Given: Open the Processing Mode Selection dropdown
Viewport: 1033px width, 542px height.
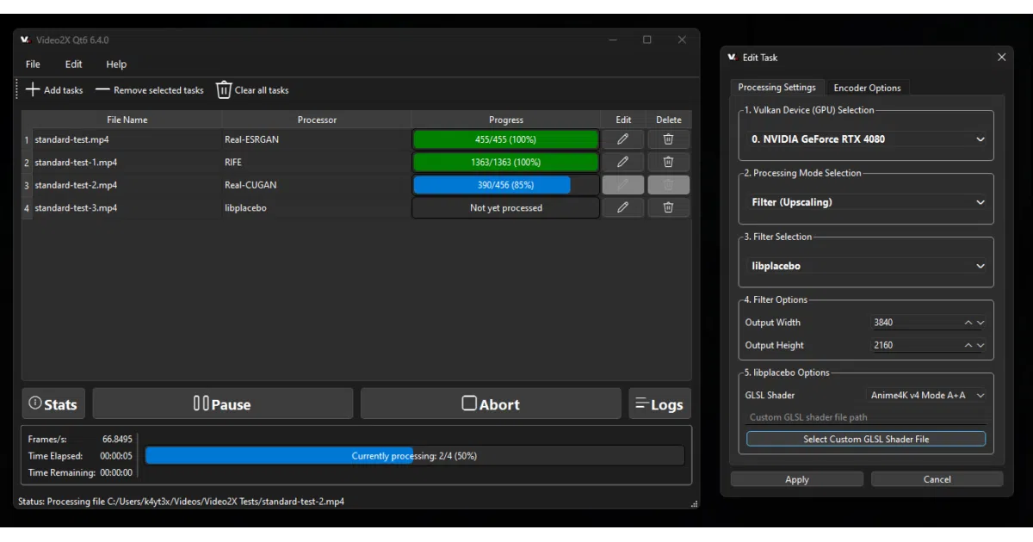Looking at the screenshot, I should [x=866, y=202].
